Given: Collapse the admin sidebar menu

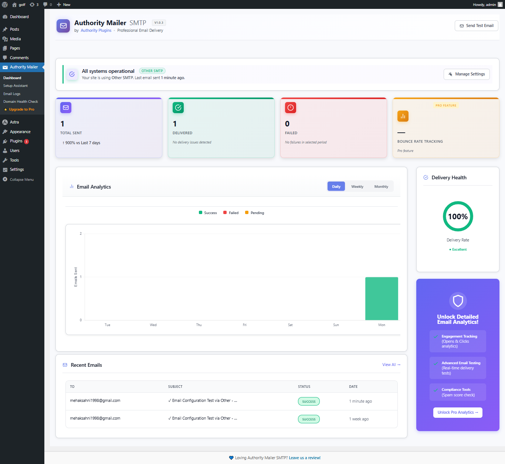Looking at the screenshot, I should tap(22, 179).
